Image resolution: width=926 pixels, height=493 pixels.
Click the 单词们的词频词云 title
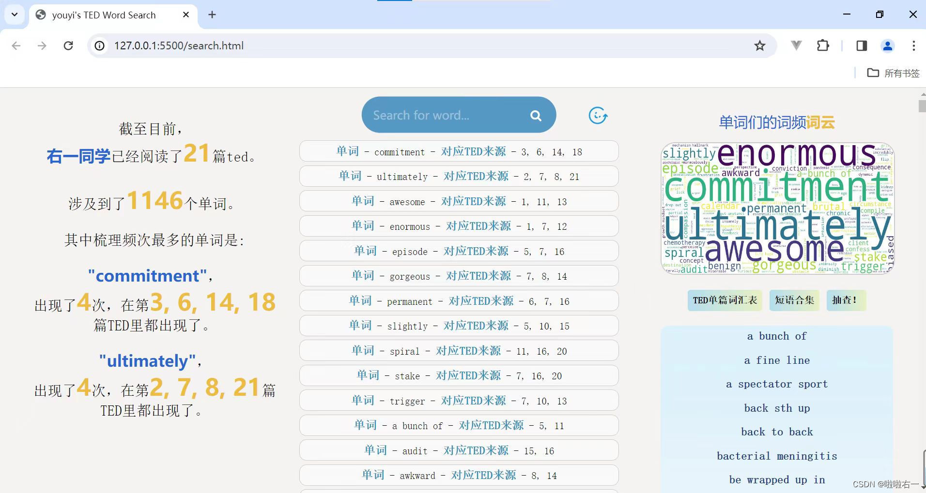coord(777,122)
